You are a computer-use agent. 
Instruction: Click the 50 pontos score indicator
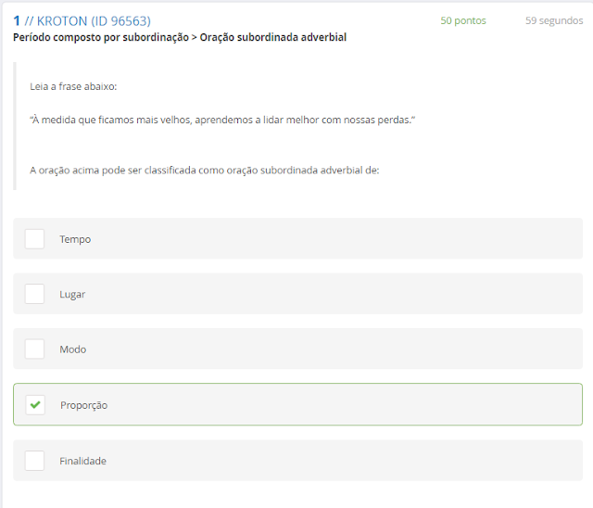pos(462,20)
